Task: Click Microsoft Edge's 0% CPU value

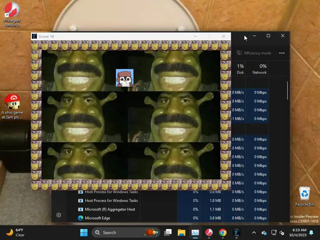Action: (x=196, y=218)
